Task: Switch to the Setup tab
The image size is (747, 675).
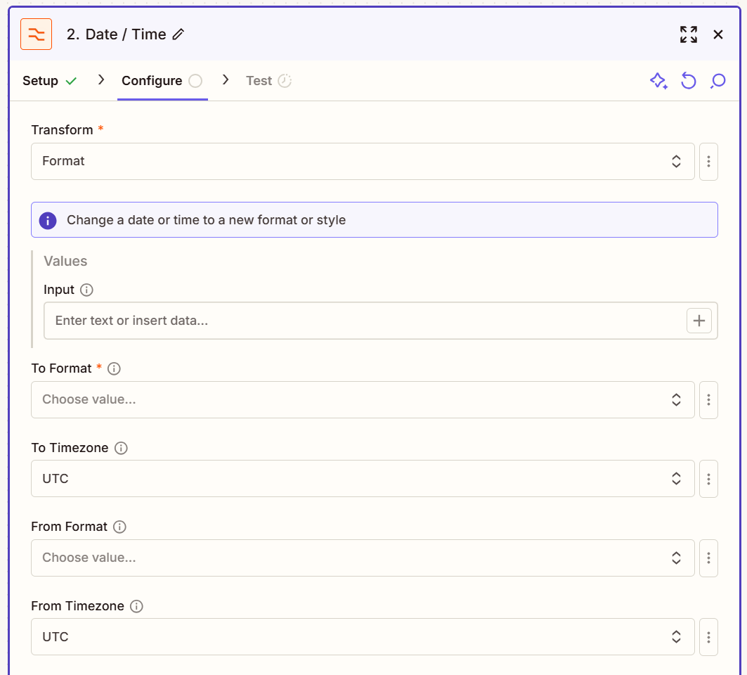Action: [x=50, y=81]
